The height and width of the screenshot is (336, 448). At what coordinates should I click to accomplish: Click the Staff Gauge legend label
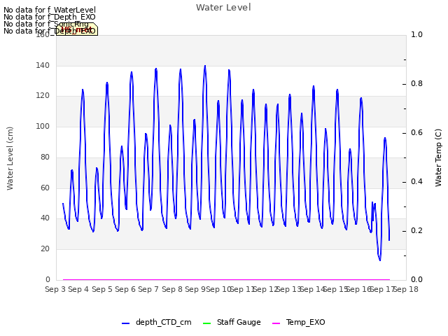point(239,322)
